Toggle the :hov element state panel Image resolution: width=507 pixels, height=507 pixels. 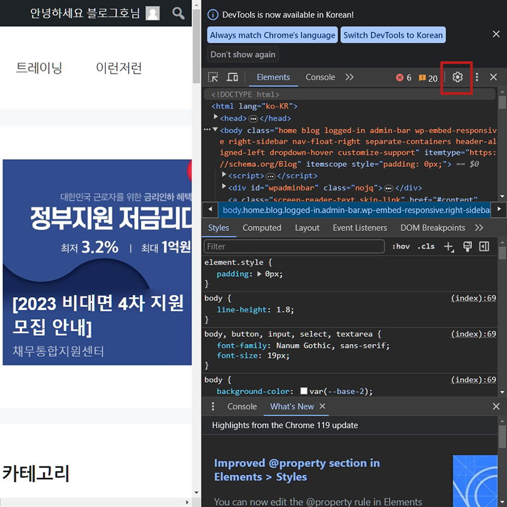point(401,246)
